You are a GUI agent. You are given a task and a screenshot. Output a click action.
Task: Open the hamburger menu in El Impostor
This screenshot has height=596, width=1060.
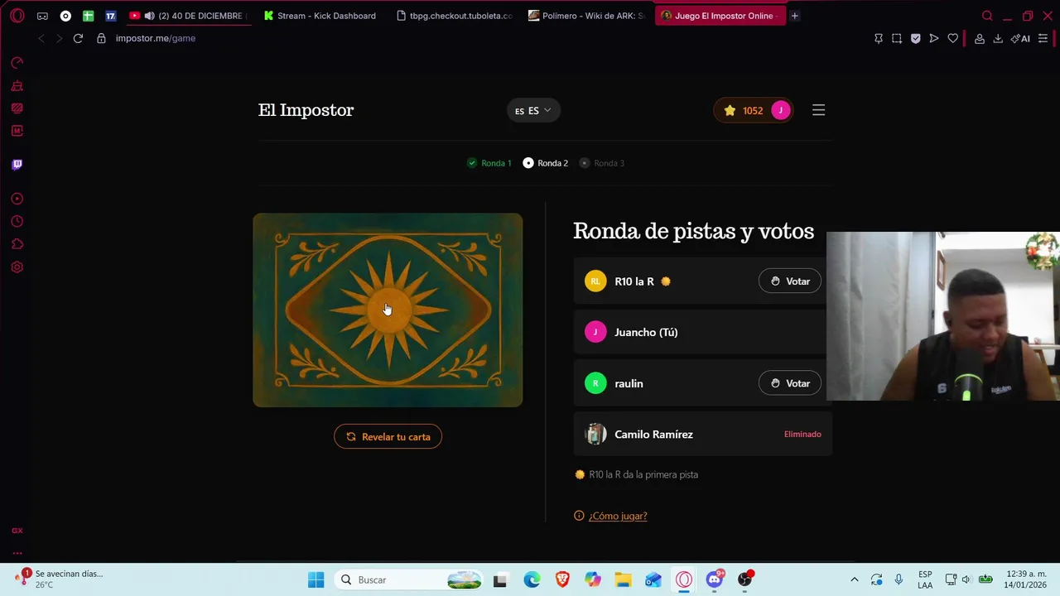[818, 110]
